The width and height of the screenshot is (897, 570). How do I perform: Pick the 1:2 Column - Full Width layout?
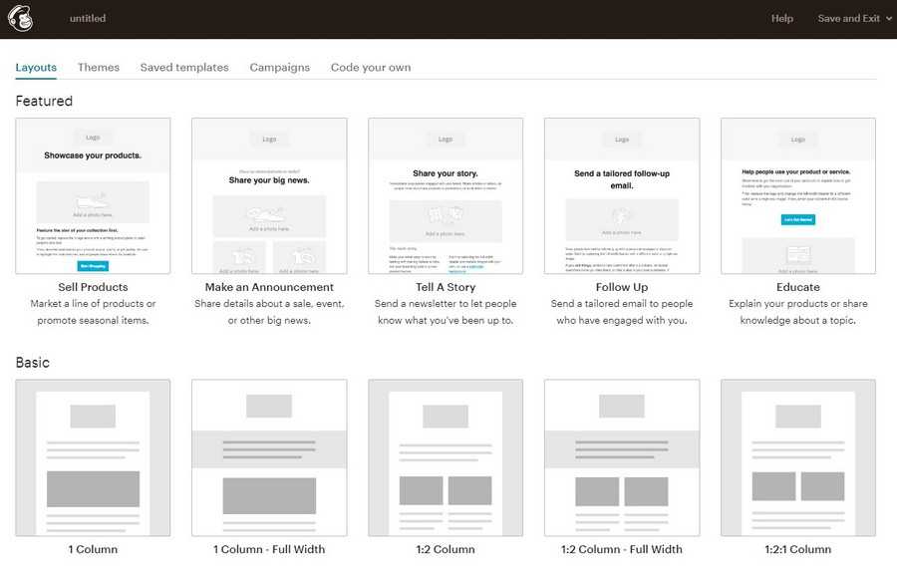tap(622, 457)
